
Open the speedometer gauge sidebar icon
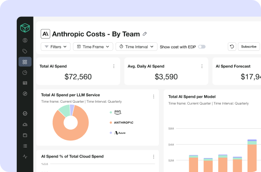point(25,125)
